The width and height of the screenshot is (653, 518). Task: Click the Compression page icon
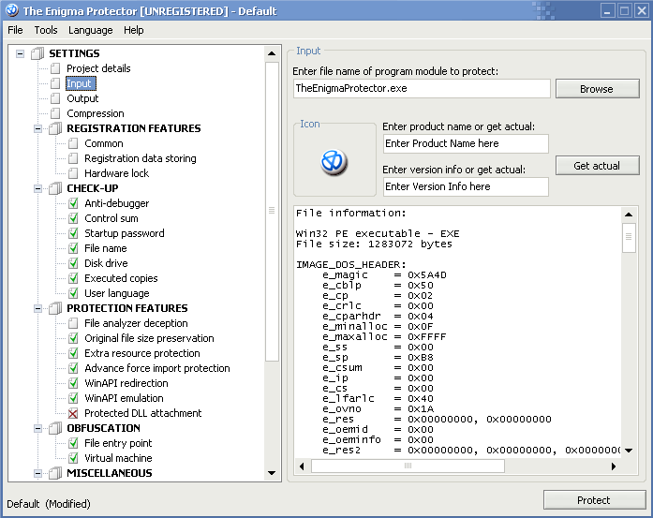click(55, 113)
